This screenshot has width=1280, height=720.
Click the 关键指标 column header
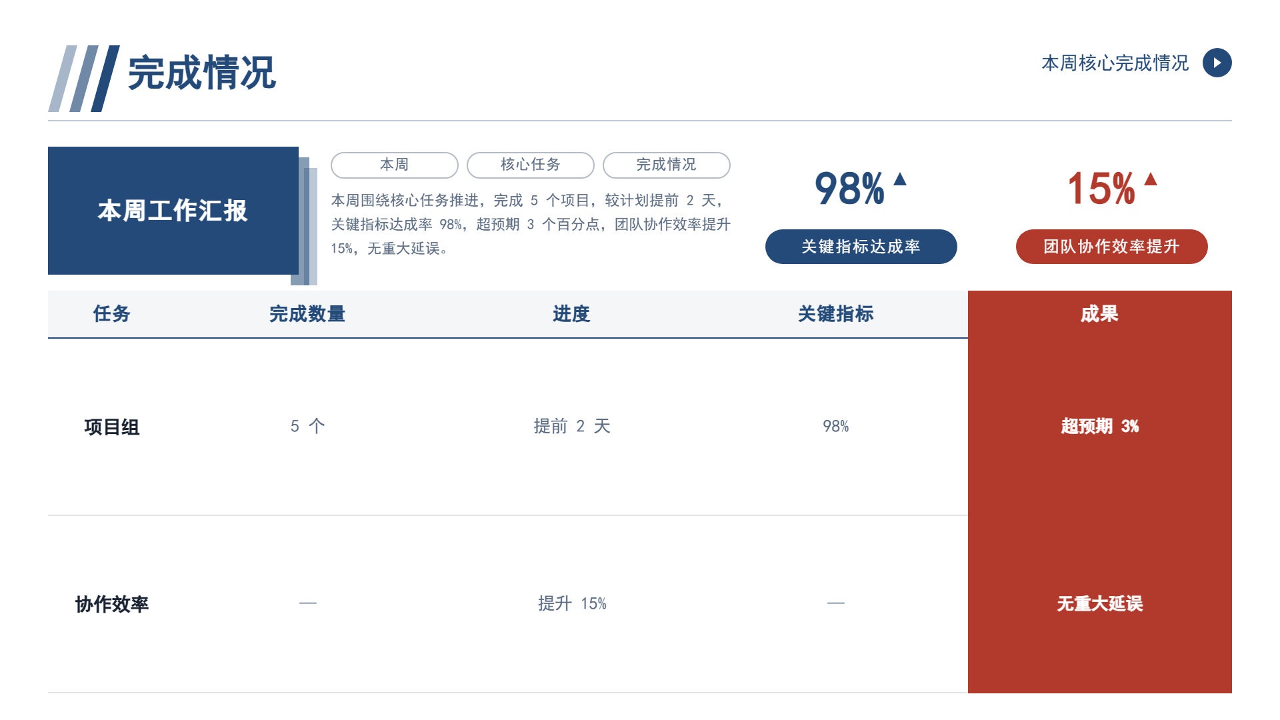[x=835, y=314]
